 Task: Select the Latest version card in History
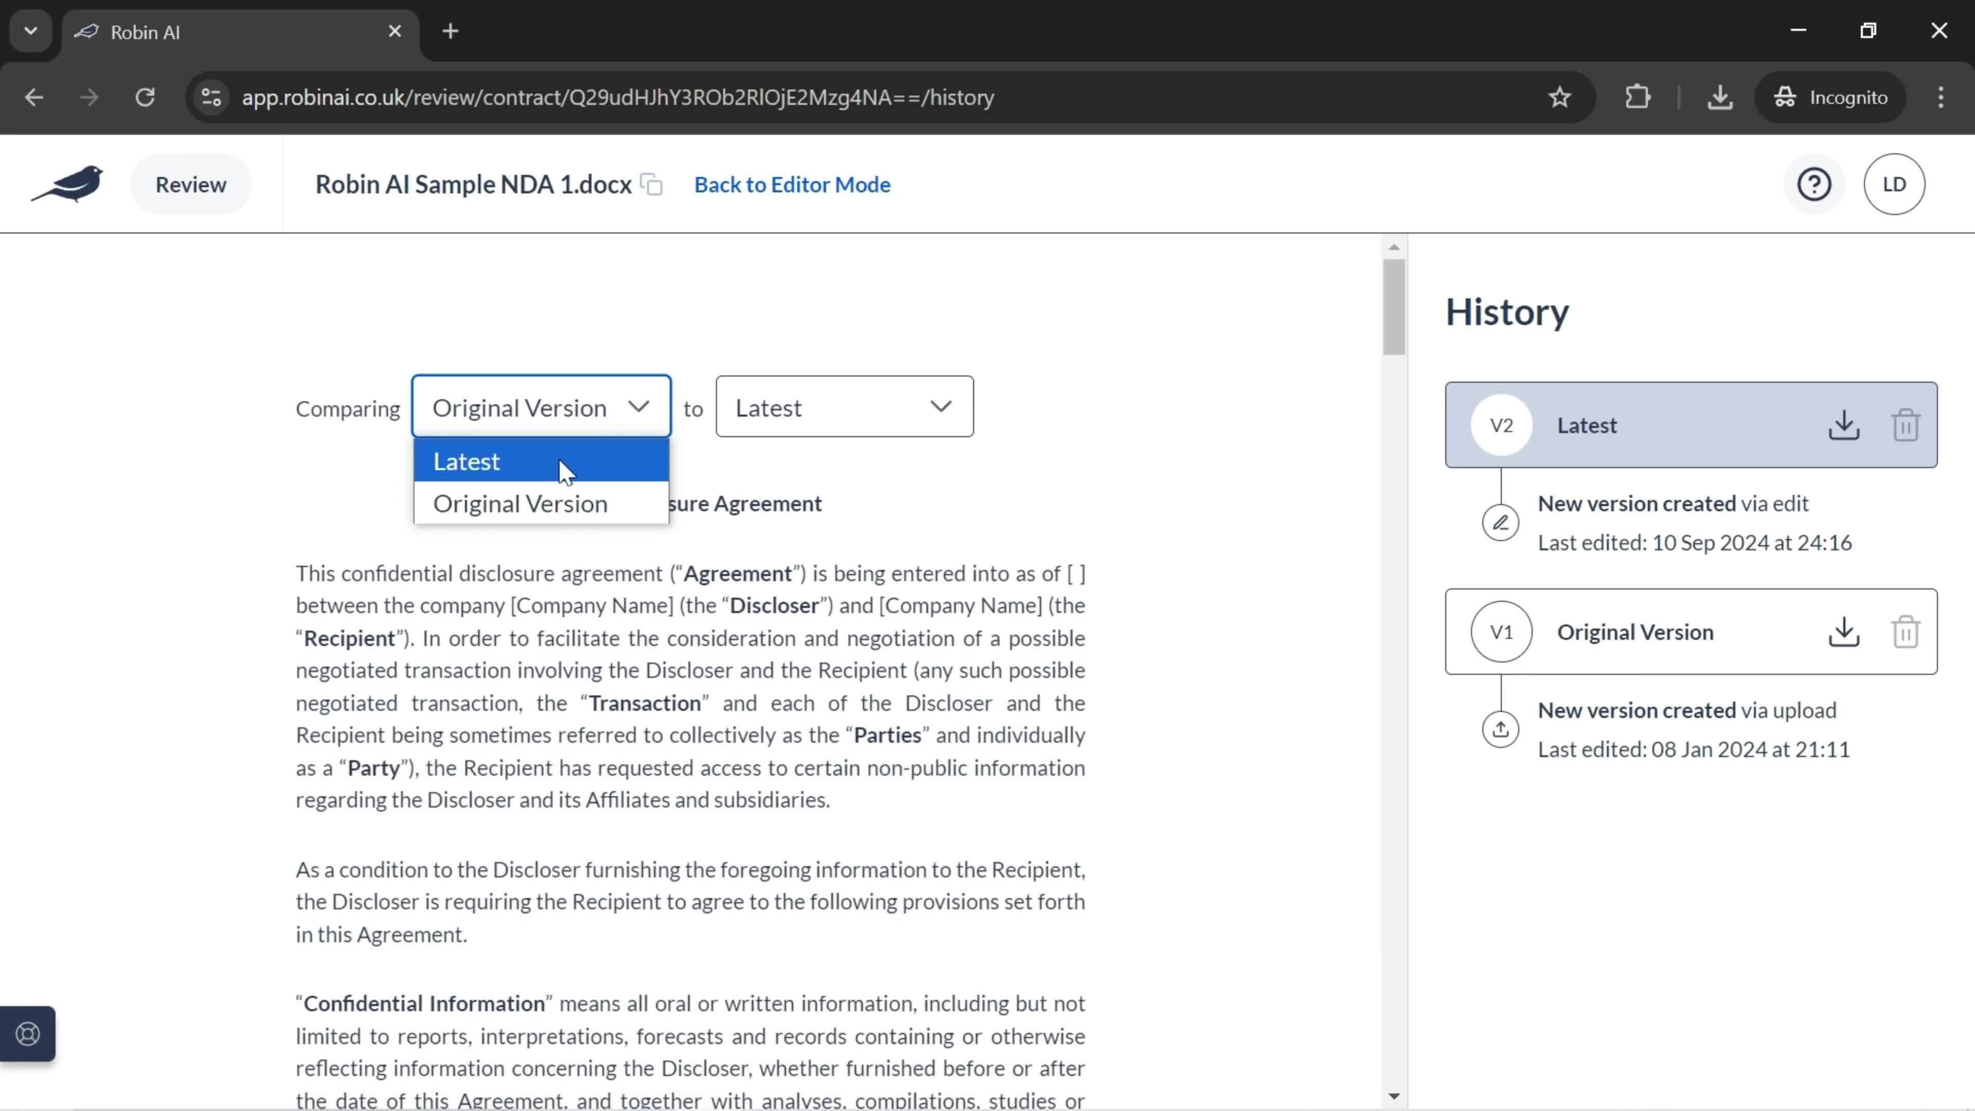point(1691,425)
